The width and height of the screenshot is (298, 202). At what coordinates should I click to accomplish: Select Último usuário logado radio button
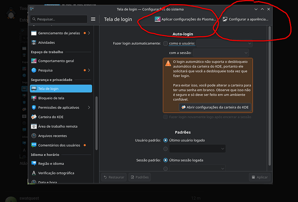[x=165, y=140]
